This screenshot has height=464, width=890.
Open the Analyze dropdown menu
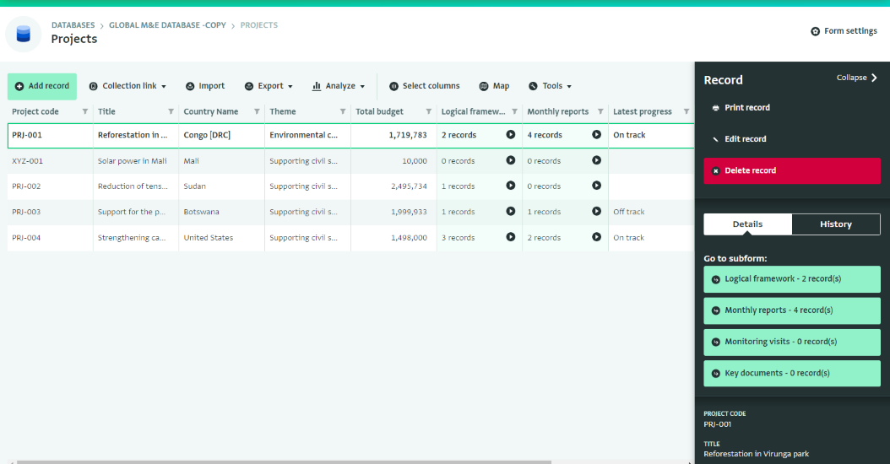click(x=339, y=86)
